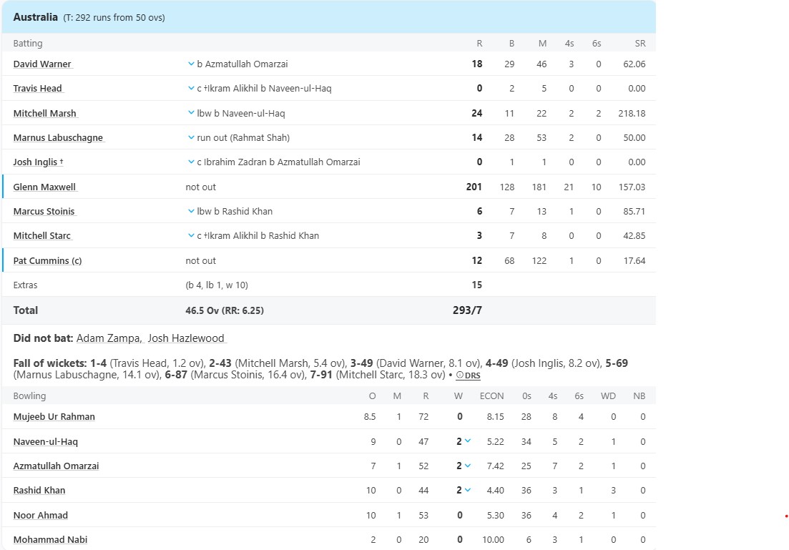Open Adam Zampa's profile link
Viewport: 789px width, 550px height.
[109, 338]
